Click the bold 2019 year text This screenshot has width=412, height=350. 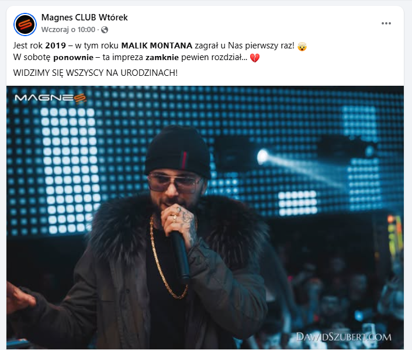[56, 45]
